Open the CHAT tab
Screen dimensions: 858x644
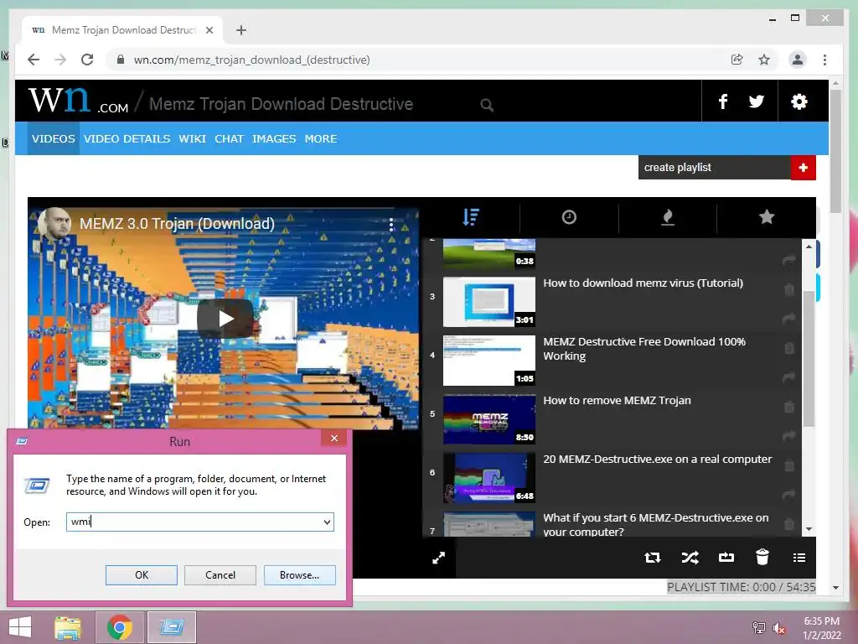pyautogui.click(x=229, y=138)
